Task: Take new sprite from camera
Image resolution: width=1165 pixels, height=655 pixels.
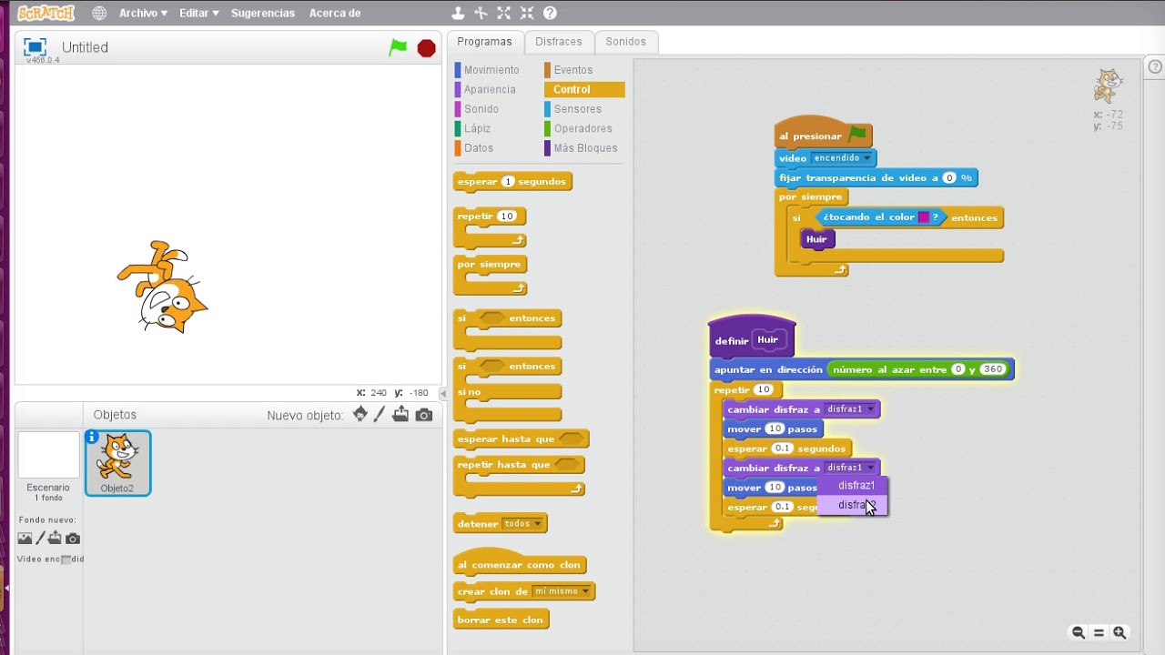Action: [424, 415]
